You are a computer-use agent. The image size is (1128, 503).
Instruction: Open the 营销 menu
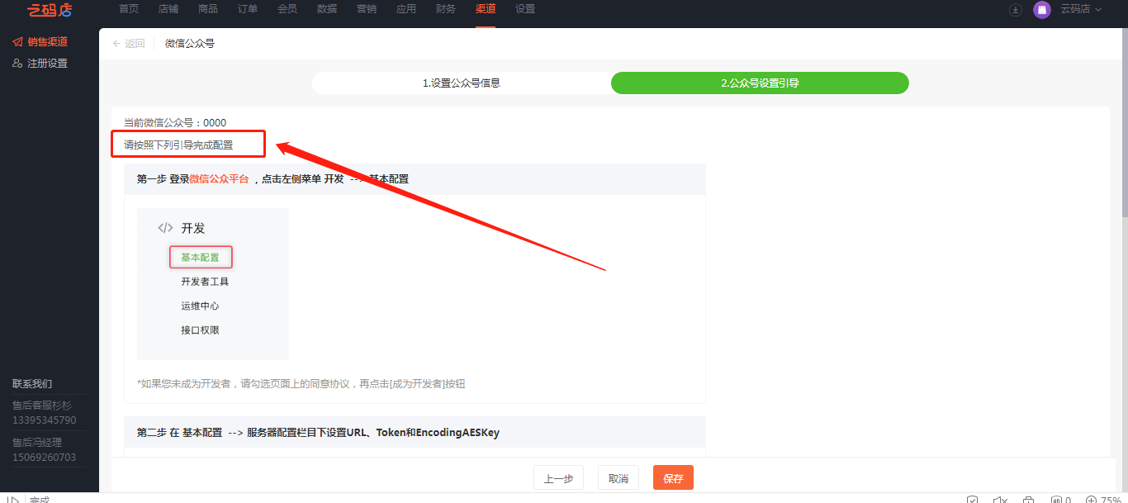(367, 9)
